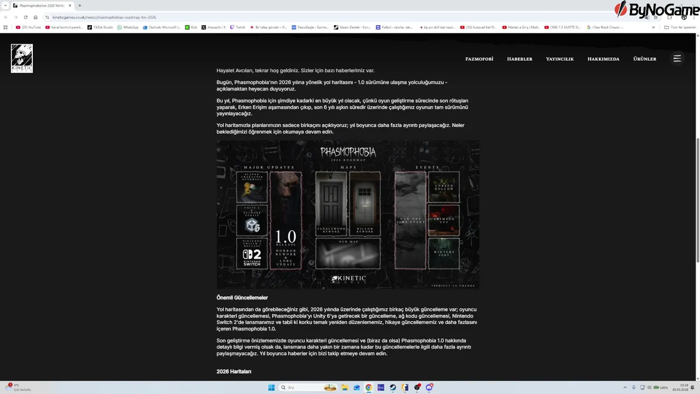Open the TikTok Studio bookmark
The image size is (700, 394).
click(x=100, y=27)
